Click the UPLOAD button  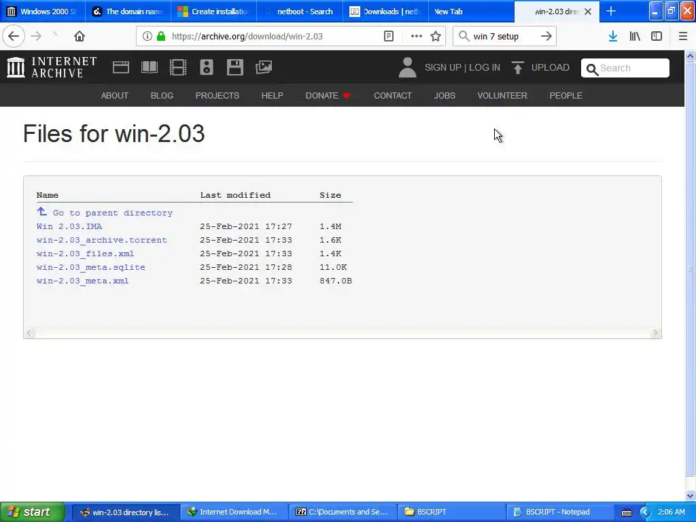540,67
